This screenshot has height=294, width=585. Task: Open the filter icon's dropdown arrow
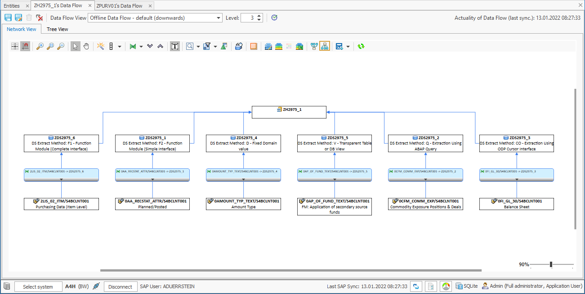click(x=214, y=46)
